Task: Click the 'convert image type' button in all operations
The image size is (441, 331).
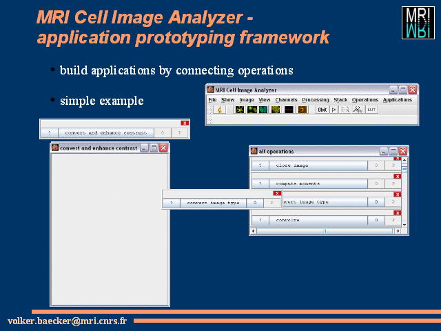Action: 325,202
